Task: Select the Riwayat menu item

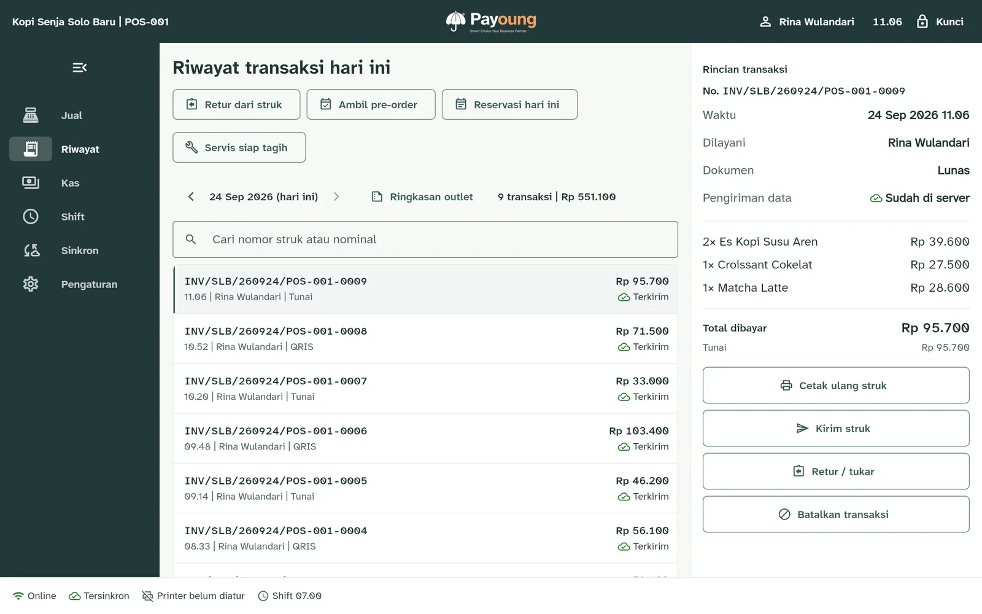Action: [x=80, y=149]
